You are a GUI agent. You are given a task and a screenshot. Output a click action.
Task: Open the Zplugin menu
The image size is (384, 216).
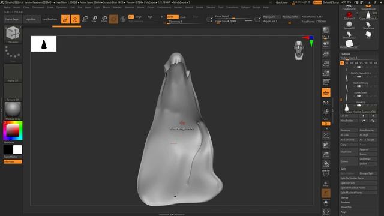[245, 7]
